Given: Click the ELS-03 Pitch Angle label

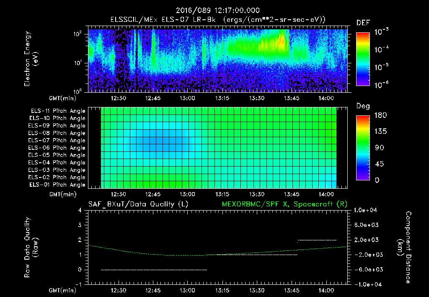Looking at the screenshot, I should click(x=57, y=170).
